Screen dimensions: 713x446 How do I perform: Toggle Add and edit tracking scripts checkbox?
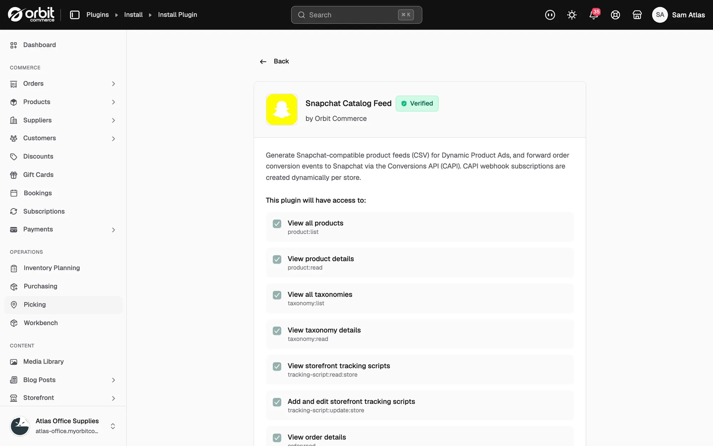click(277, 402)
